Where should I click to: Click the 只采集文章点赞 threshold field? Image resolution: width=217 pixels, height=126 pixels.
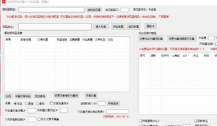pos(32,111)
